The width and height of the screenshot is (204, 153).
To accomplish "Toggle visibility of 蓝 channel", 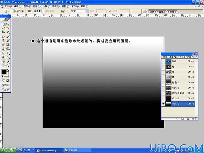I will pyautogui.click(x=163, y=77).
